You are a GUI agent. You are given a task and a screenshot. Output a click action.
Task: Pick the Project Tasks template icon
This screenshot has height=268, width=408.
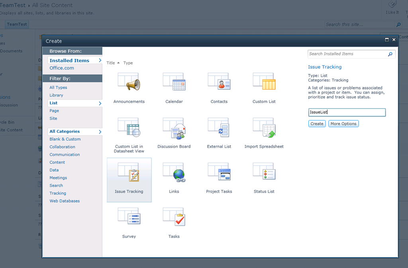coord(219,171)
